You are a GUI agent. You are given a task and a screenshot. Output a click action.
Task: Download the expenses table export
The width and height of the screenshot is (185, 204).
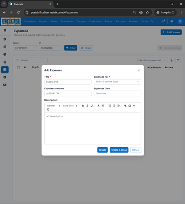(x=172, y=60)
